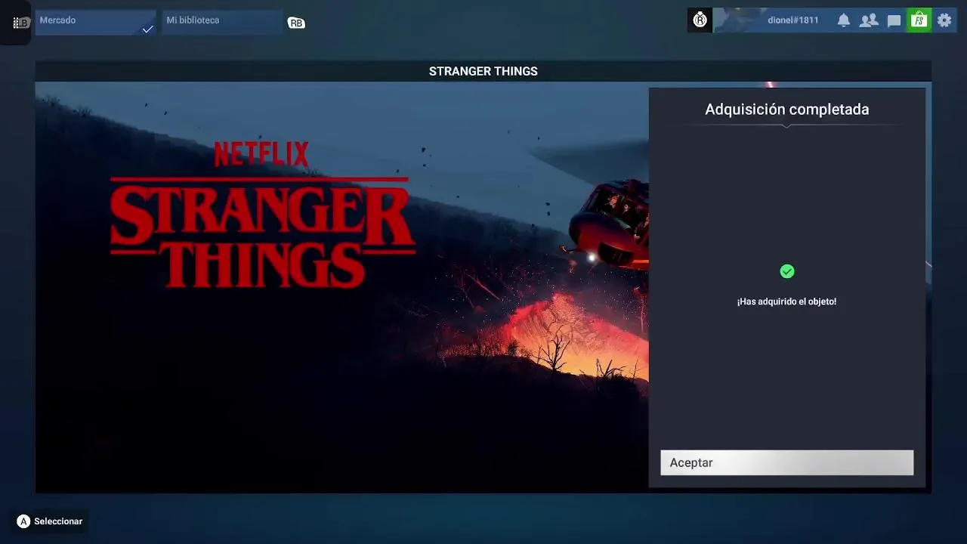Open the green store bag icon

[x=919, y=20]
